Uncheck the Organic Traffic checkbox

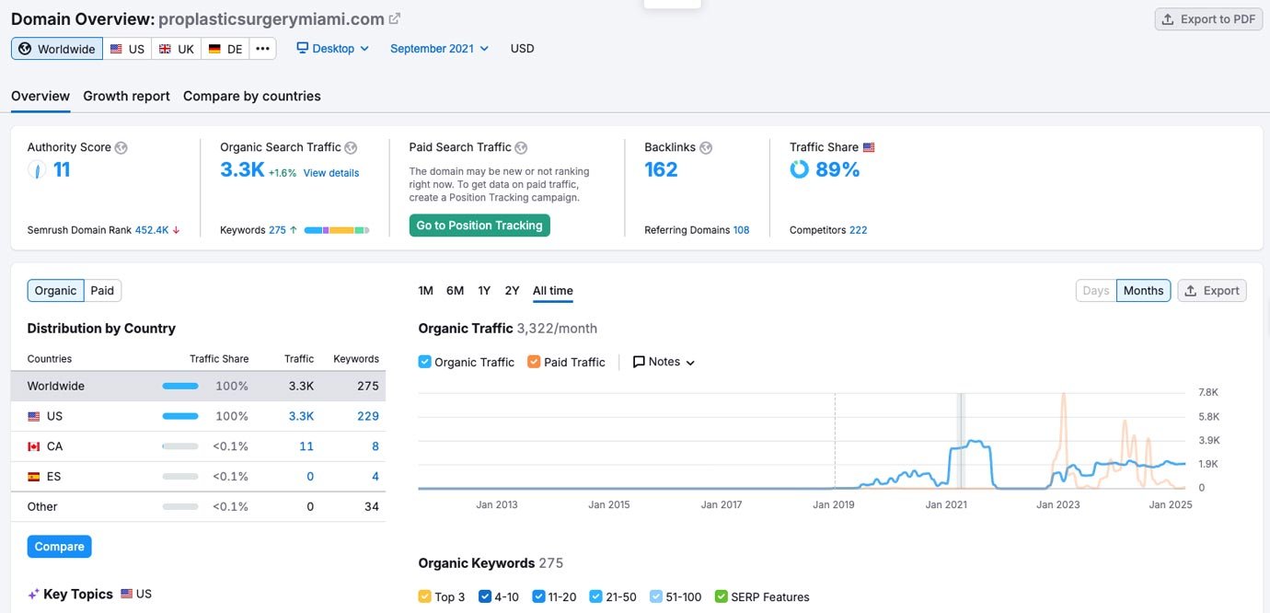coord(424,362)
